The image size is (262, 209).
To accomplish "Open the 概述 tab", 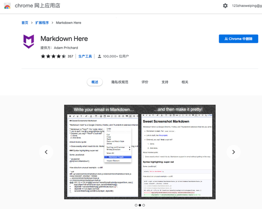I will pyautogui.click(x=95, y=82).
